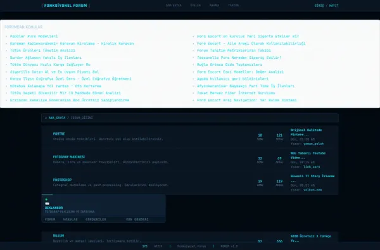Image resolution: width=380 pixels, height=250 pixels.
Task: Open topic 'Popüler Puro Modelleri'
Action: [34, 36]
